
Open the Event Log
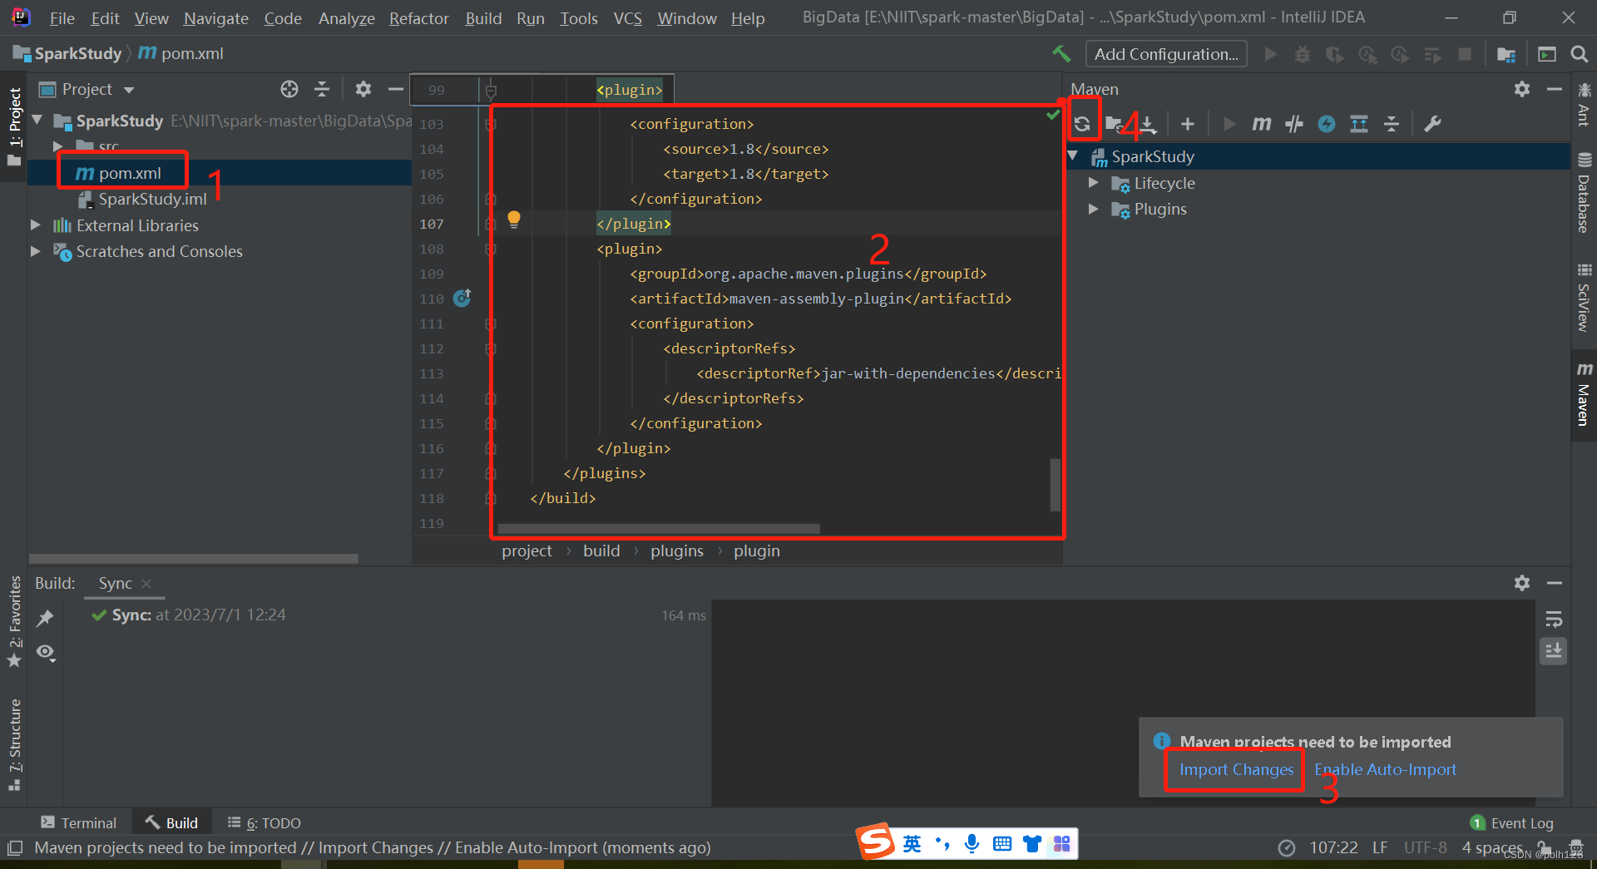click(1512, 823)
